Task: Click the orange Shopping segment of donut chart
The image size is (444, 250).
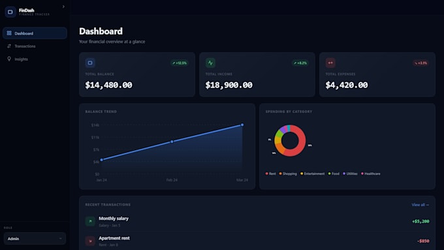Action: click(279, 148)
